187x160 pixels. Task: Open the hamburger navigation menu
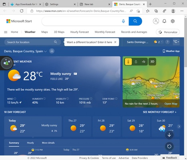click(x=6, y=32)
